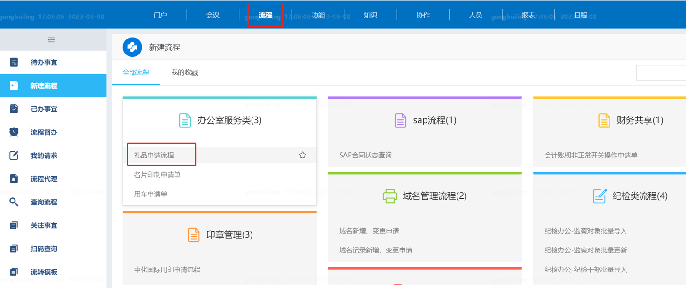Click the 关注事宜 document icon
Image resolution: width=686 pixels, height=288 pixels.
(x=14, y=226)
